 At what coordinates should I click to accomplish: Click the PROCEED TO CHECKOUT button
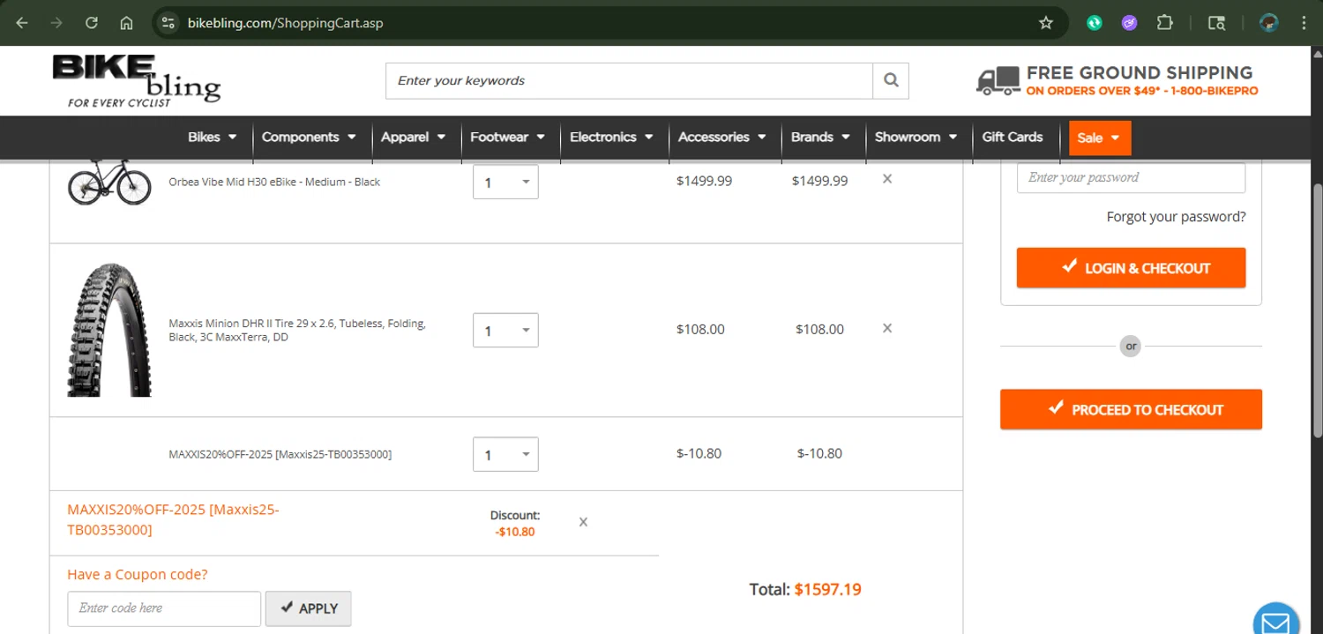pos(1131,409)
